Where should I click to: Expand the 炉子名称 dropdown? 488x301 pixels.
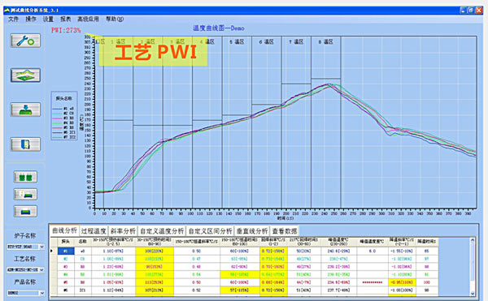(x=41, y=247)
